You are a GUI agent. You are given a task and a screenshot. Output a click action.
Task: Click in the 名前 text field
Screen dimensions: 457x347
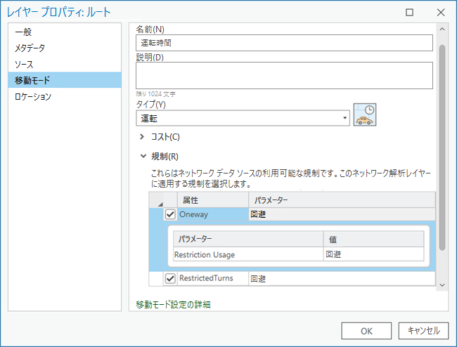click(x=283, y=43)
